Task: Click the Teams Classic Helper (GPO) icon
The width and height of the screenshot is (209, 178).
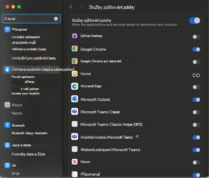Action: coord(75,124)
